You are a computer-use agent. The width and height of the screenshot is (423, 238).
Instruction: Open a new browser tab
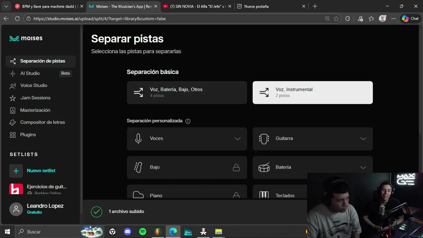coord(315,6)
